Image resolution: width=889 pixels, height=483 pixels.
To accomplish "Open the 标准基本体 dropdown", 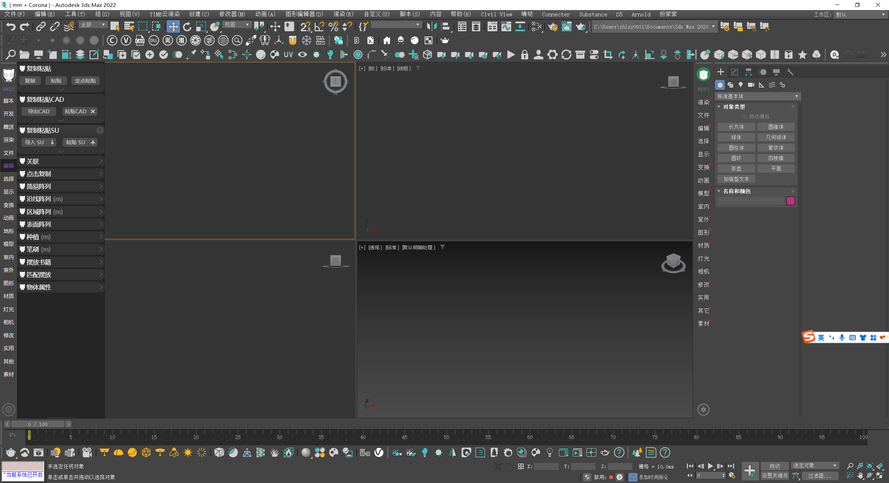I will tap(758, 96).
